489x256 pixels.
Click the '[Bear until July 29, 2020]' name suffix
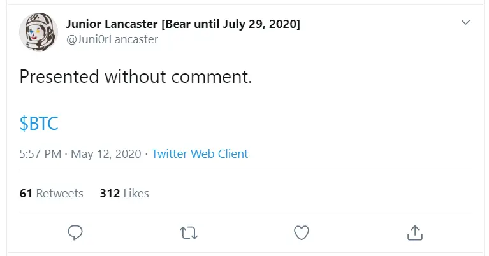pos(231,24)
